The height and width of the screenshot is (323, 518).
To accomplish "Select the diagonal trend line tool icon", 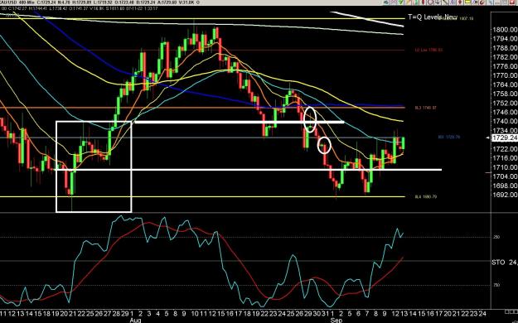I will pyautogui.click(x=445, y=2).
